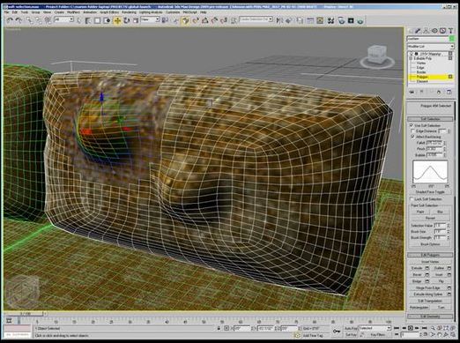Click the Extrude button

(417, 268)
